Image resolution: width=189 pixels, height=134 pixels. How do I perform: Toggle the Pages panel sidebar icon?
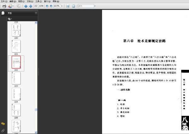tap(3, 13)
